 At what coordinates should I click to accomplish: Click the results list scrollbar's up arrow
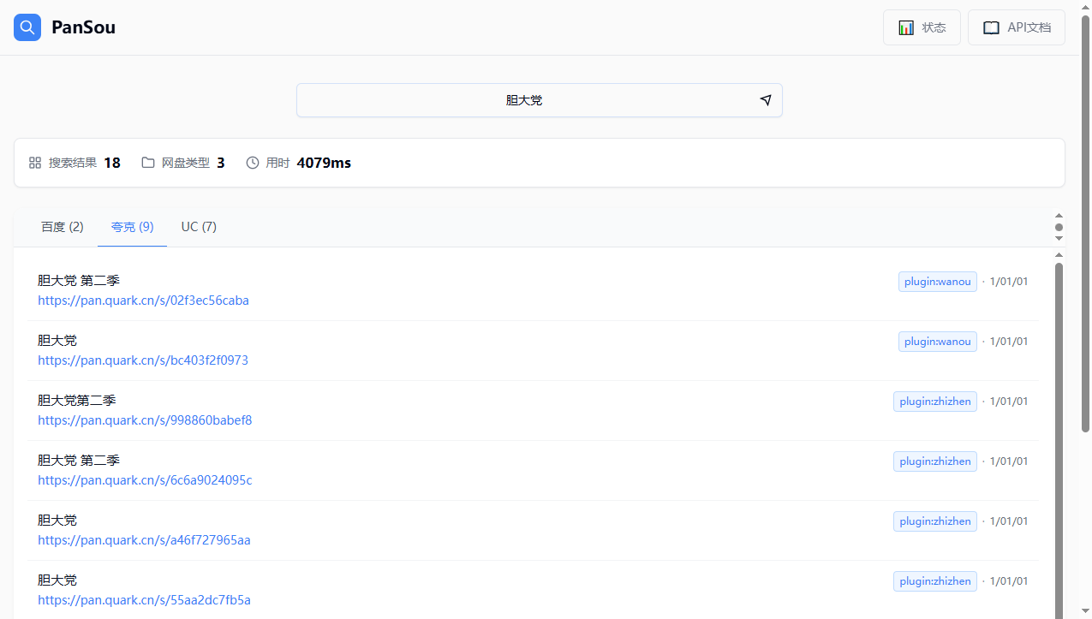[1059, 254]
